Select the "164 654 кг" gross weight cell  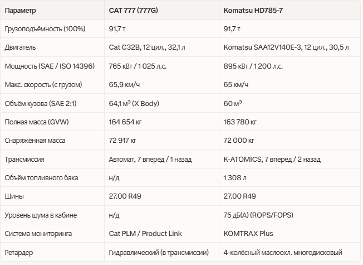point(125,122)
